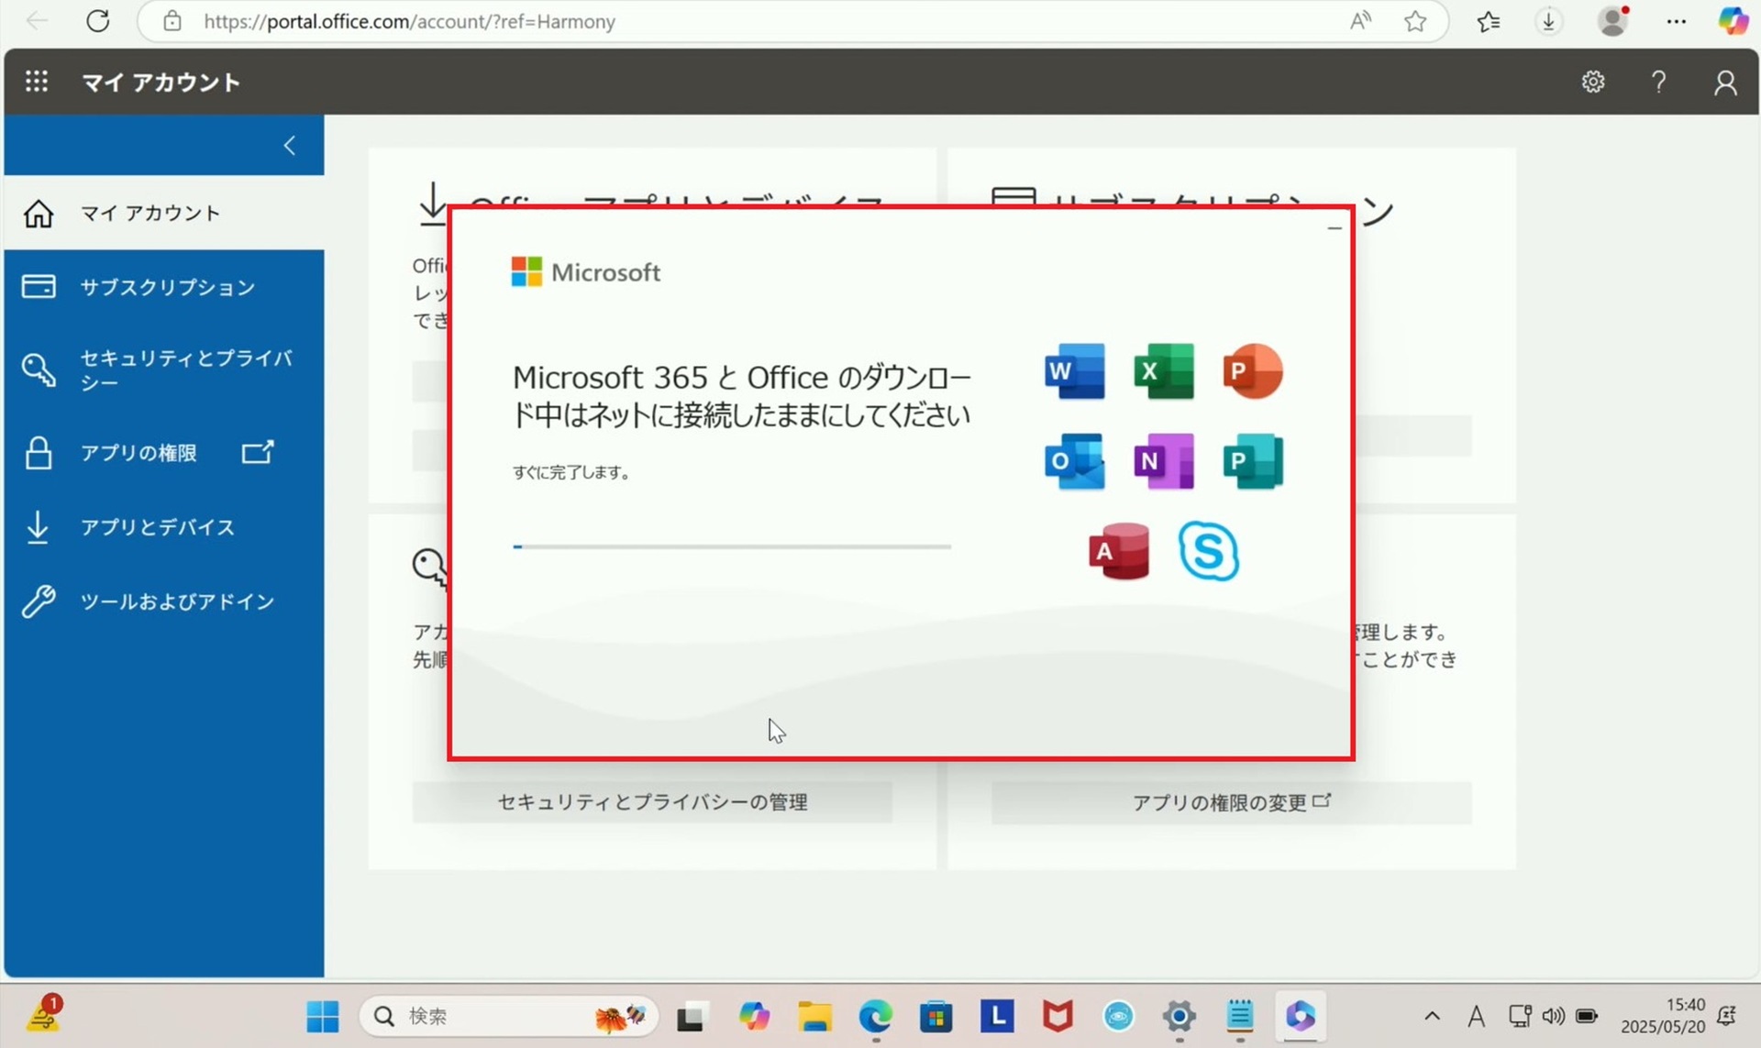This screenshot has height=1048, width=1761.
Task: Open the Windows Start menu
Action: pyautogui.click(x=323, y=1016)
